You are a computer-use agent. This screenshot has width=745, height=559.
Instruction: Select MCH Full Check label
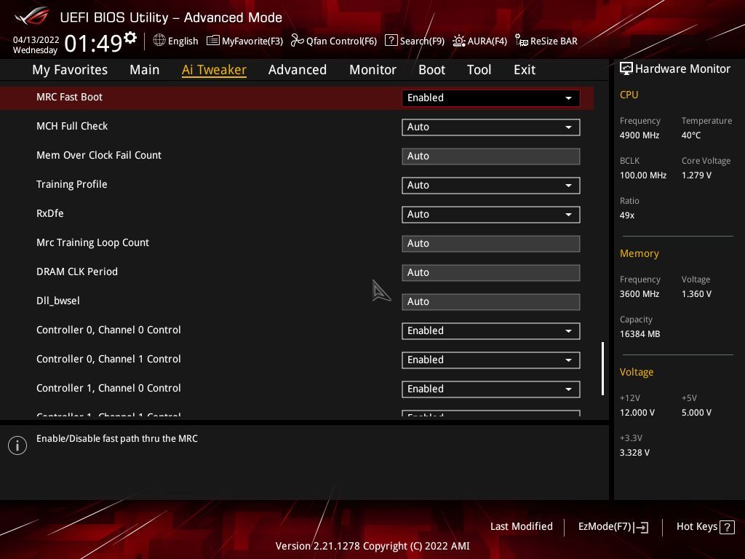[72, 126]
